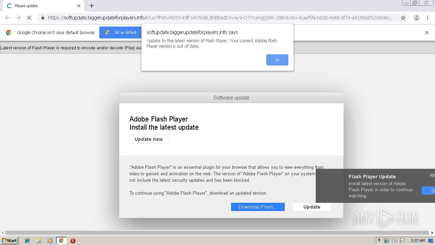Click 'Google Chrome isn't your default browser' text
Screen dimensions: 435x245
56,33
